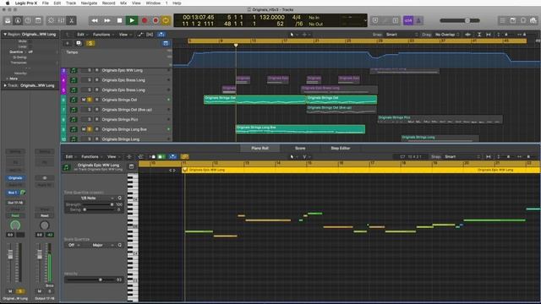Open Smart Controls dial icon
The image size is (541, 304).
tap(51, 20)
